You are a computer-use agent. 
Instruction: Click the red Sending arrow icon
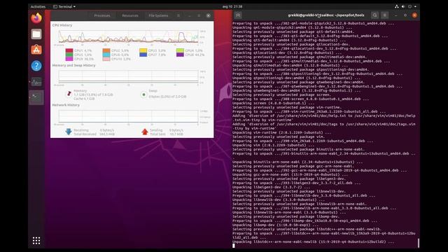tap(145, 132)
